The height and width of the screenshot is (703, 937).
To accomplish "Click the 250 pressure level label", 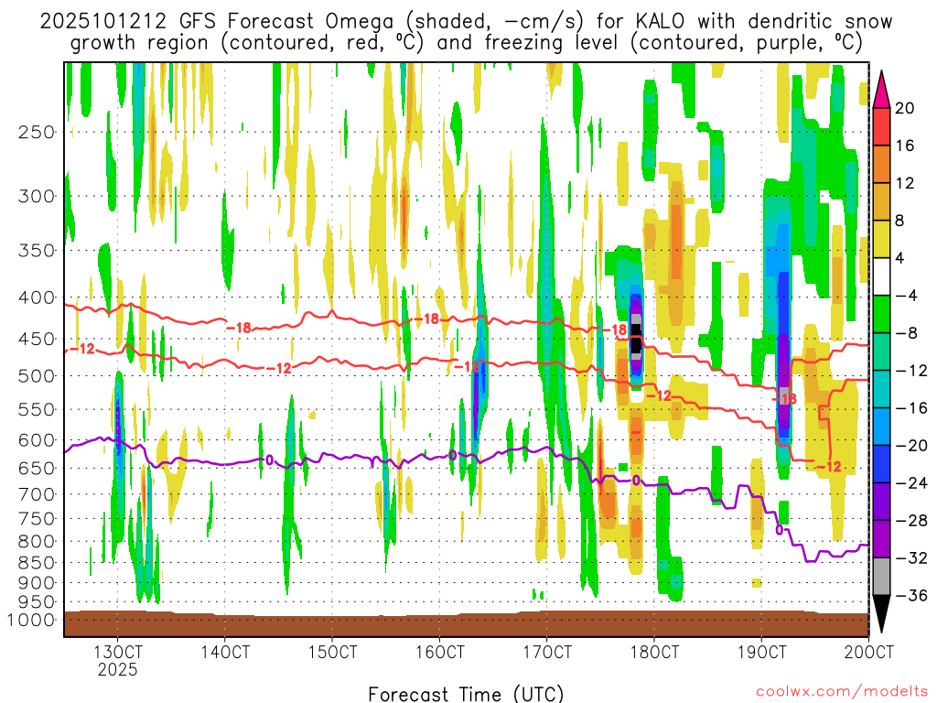I will (x=37, y=132).
